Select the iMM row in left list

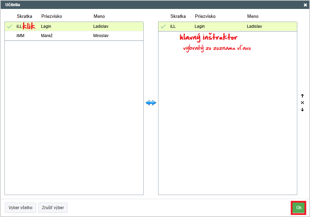coord(74,36)
